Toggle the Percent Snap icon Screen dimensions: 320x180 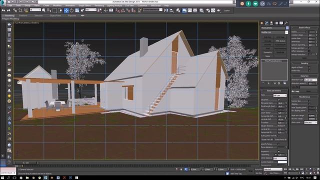(128, 10)
